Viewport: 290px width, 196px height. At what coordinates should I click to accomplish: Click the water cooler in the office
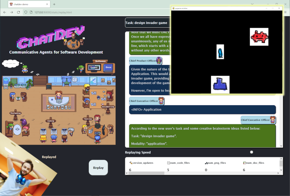(6, 83)
